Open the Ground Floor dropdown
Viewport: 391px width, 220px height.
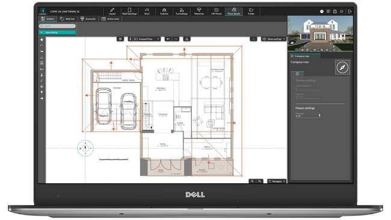(146, 39)
